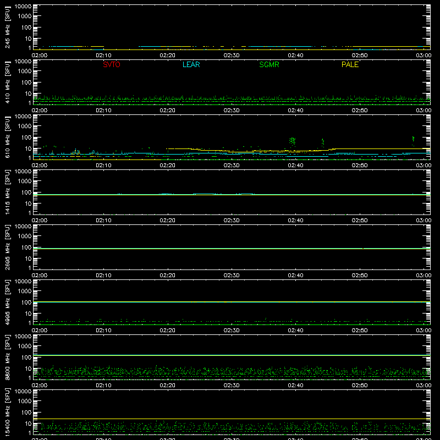Click 02:50 tick under the 410 MHz panel
This screenshot has height=440, width=440.
click(360, 111)
